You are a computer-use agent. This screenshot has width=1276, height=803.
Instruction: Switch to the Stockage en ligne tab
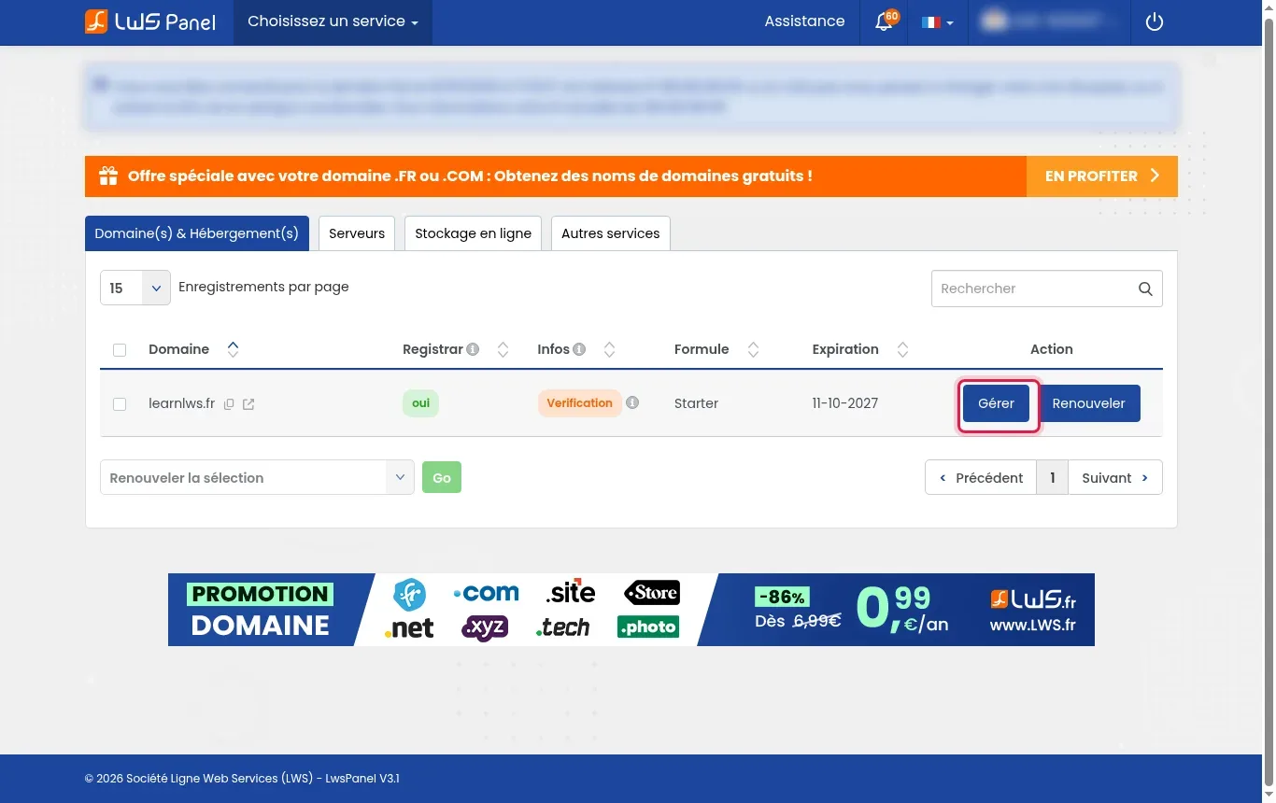click(473, 233)
